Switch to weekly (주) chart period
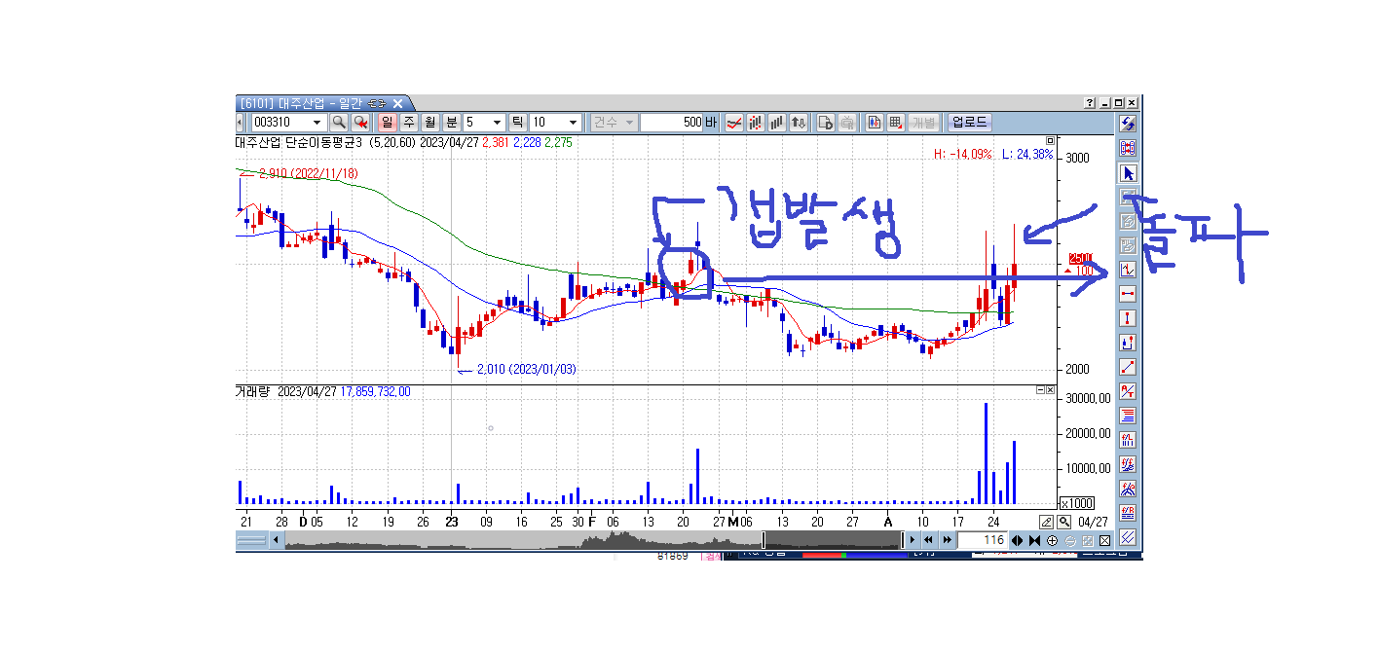Screen dimensions: 1379x654 click(408, 123)
